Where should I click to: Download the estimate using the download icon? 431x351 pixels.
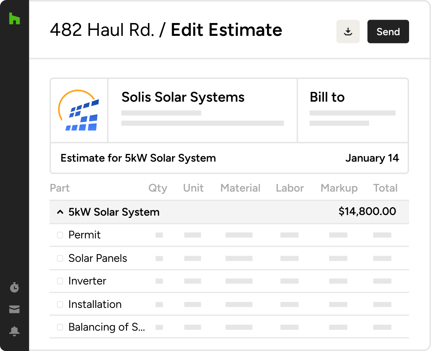tap(348, 32)
